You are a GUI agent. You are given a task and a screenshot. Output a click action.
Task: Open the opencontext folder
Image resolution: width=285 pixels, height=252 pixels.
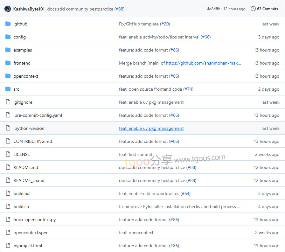click(x=26, y=76)
